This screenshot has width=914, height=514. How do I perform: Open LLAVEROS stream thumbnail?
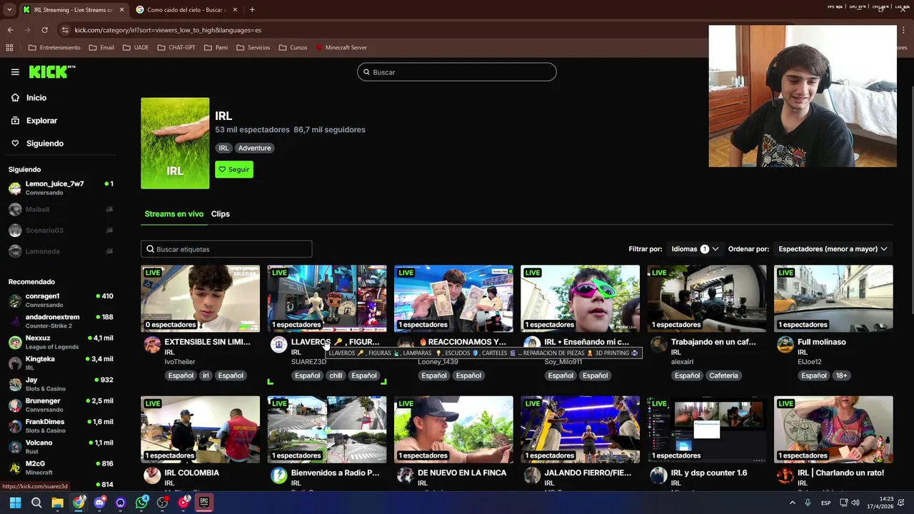coord(327,298)
